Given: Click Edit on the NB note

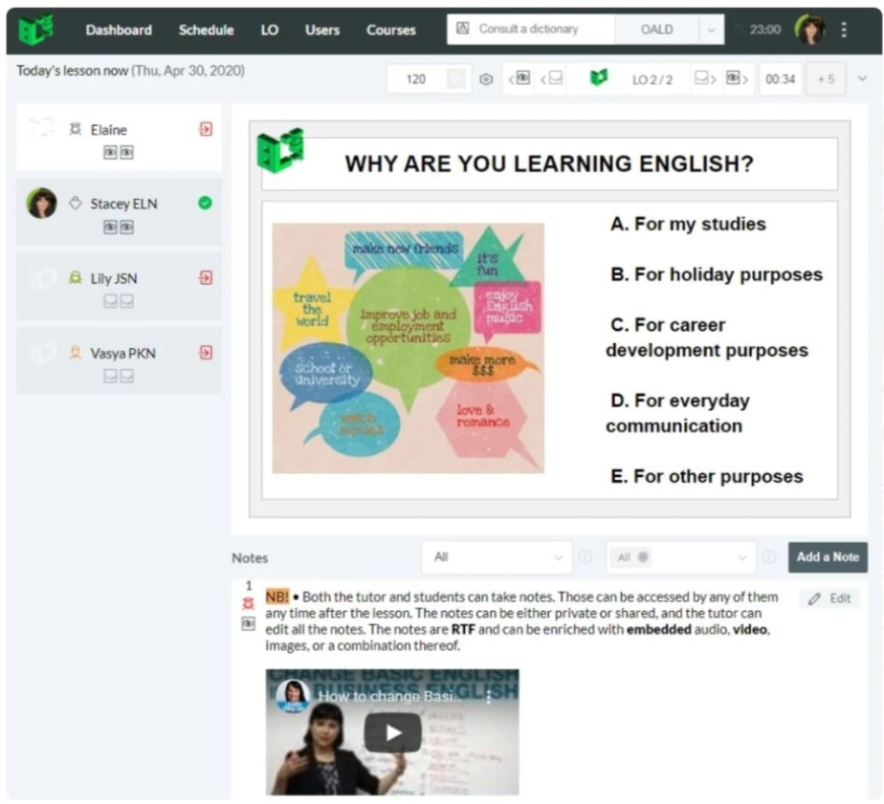Looking at the screenshot, I should coord(830,597).
